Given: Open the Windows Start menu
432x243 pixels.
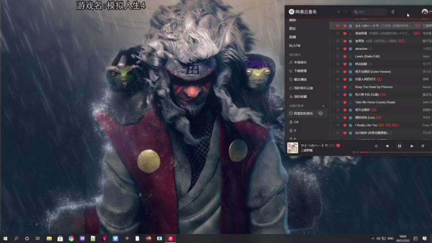Looking at the screenshot, I should pos(5,238).
